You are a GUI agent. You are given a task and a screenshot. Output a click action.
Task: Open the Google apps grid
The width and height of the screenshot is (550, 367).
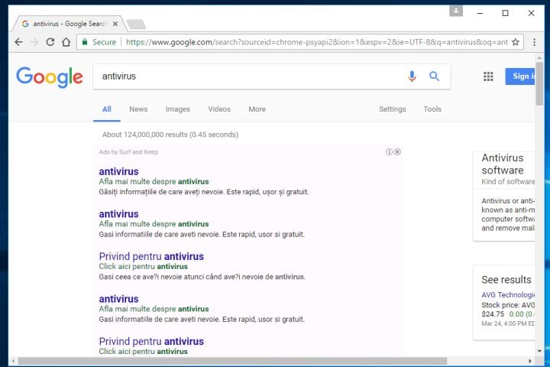point(488,76)
